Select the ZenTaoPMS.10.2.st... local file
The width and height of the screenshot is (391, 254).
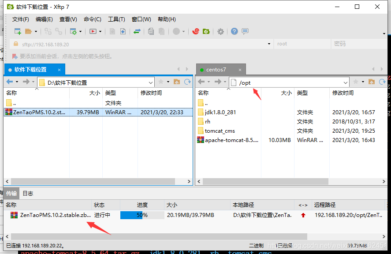(98, 112)
